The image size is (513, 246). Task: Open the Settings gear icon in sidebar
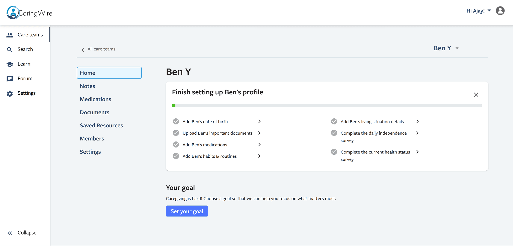click(x=10, y=93)
